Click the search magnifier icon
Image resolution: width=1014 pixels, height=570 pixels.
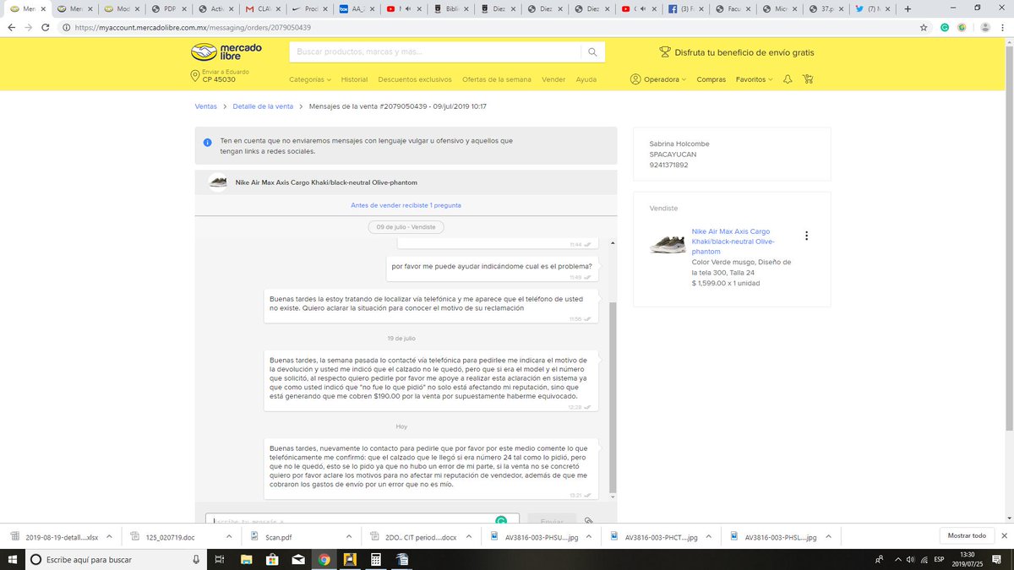[594, 52]
